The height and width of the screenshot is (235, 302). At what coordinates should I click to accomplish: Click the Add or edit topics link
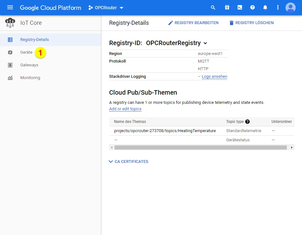125,109
